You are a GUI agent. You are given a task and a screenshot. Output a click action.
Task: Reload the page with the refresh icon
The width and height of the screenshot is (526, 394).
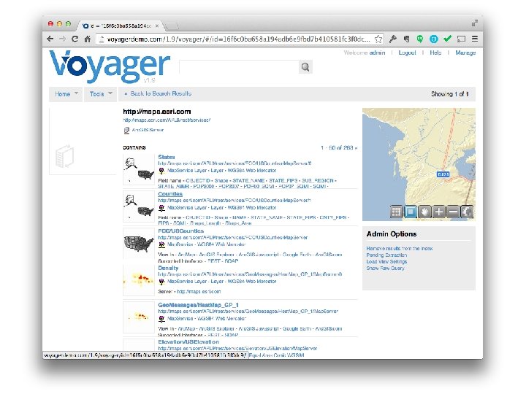75,39
